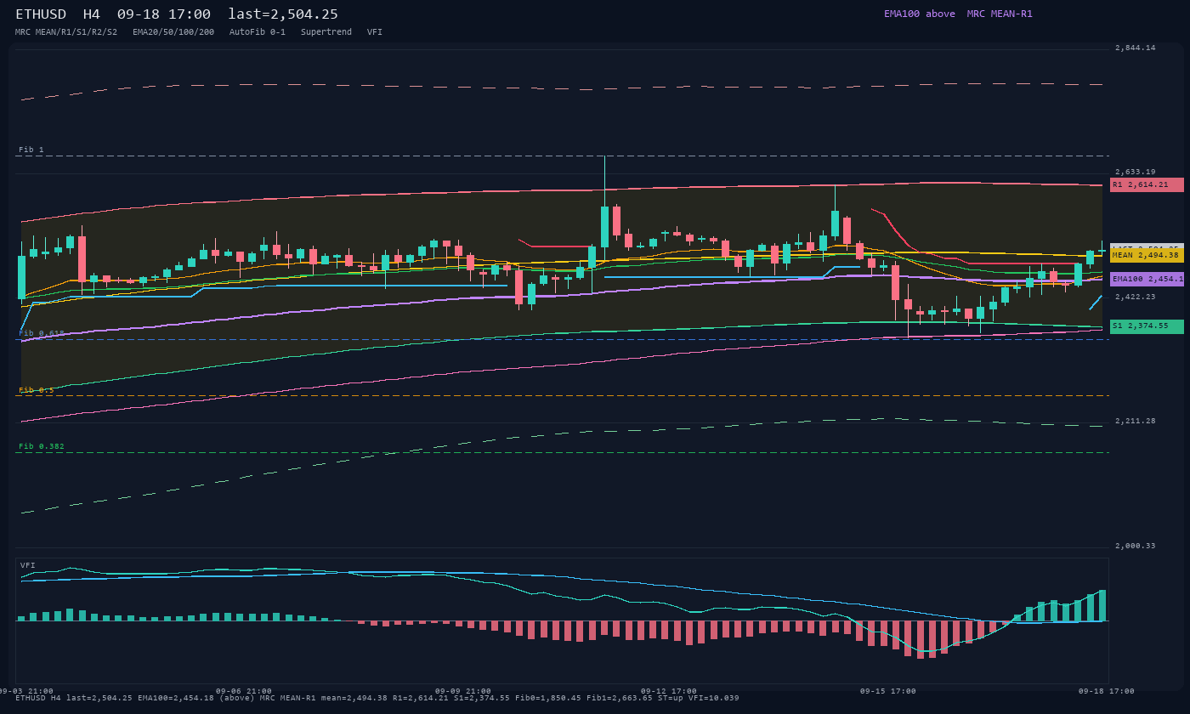
Task: Select the 'AutoFib 0-1' indicator label
Action: tap(258, 32)
